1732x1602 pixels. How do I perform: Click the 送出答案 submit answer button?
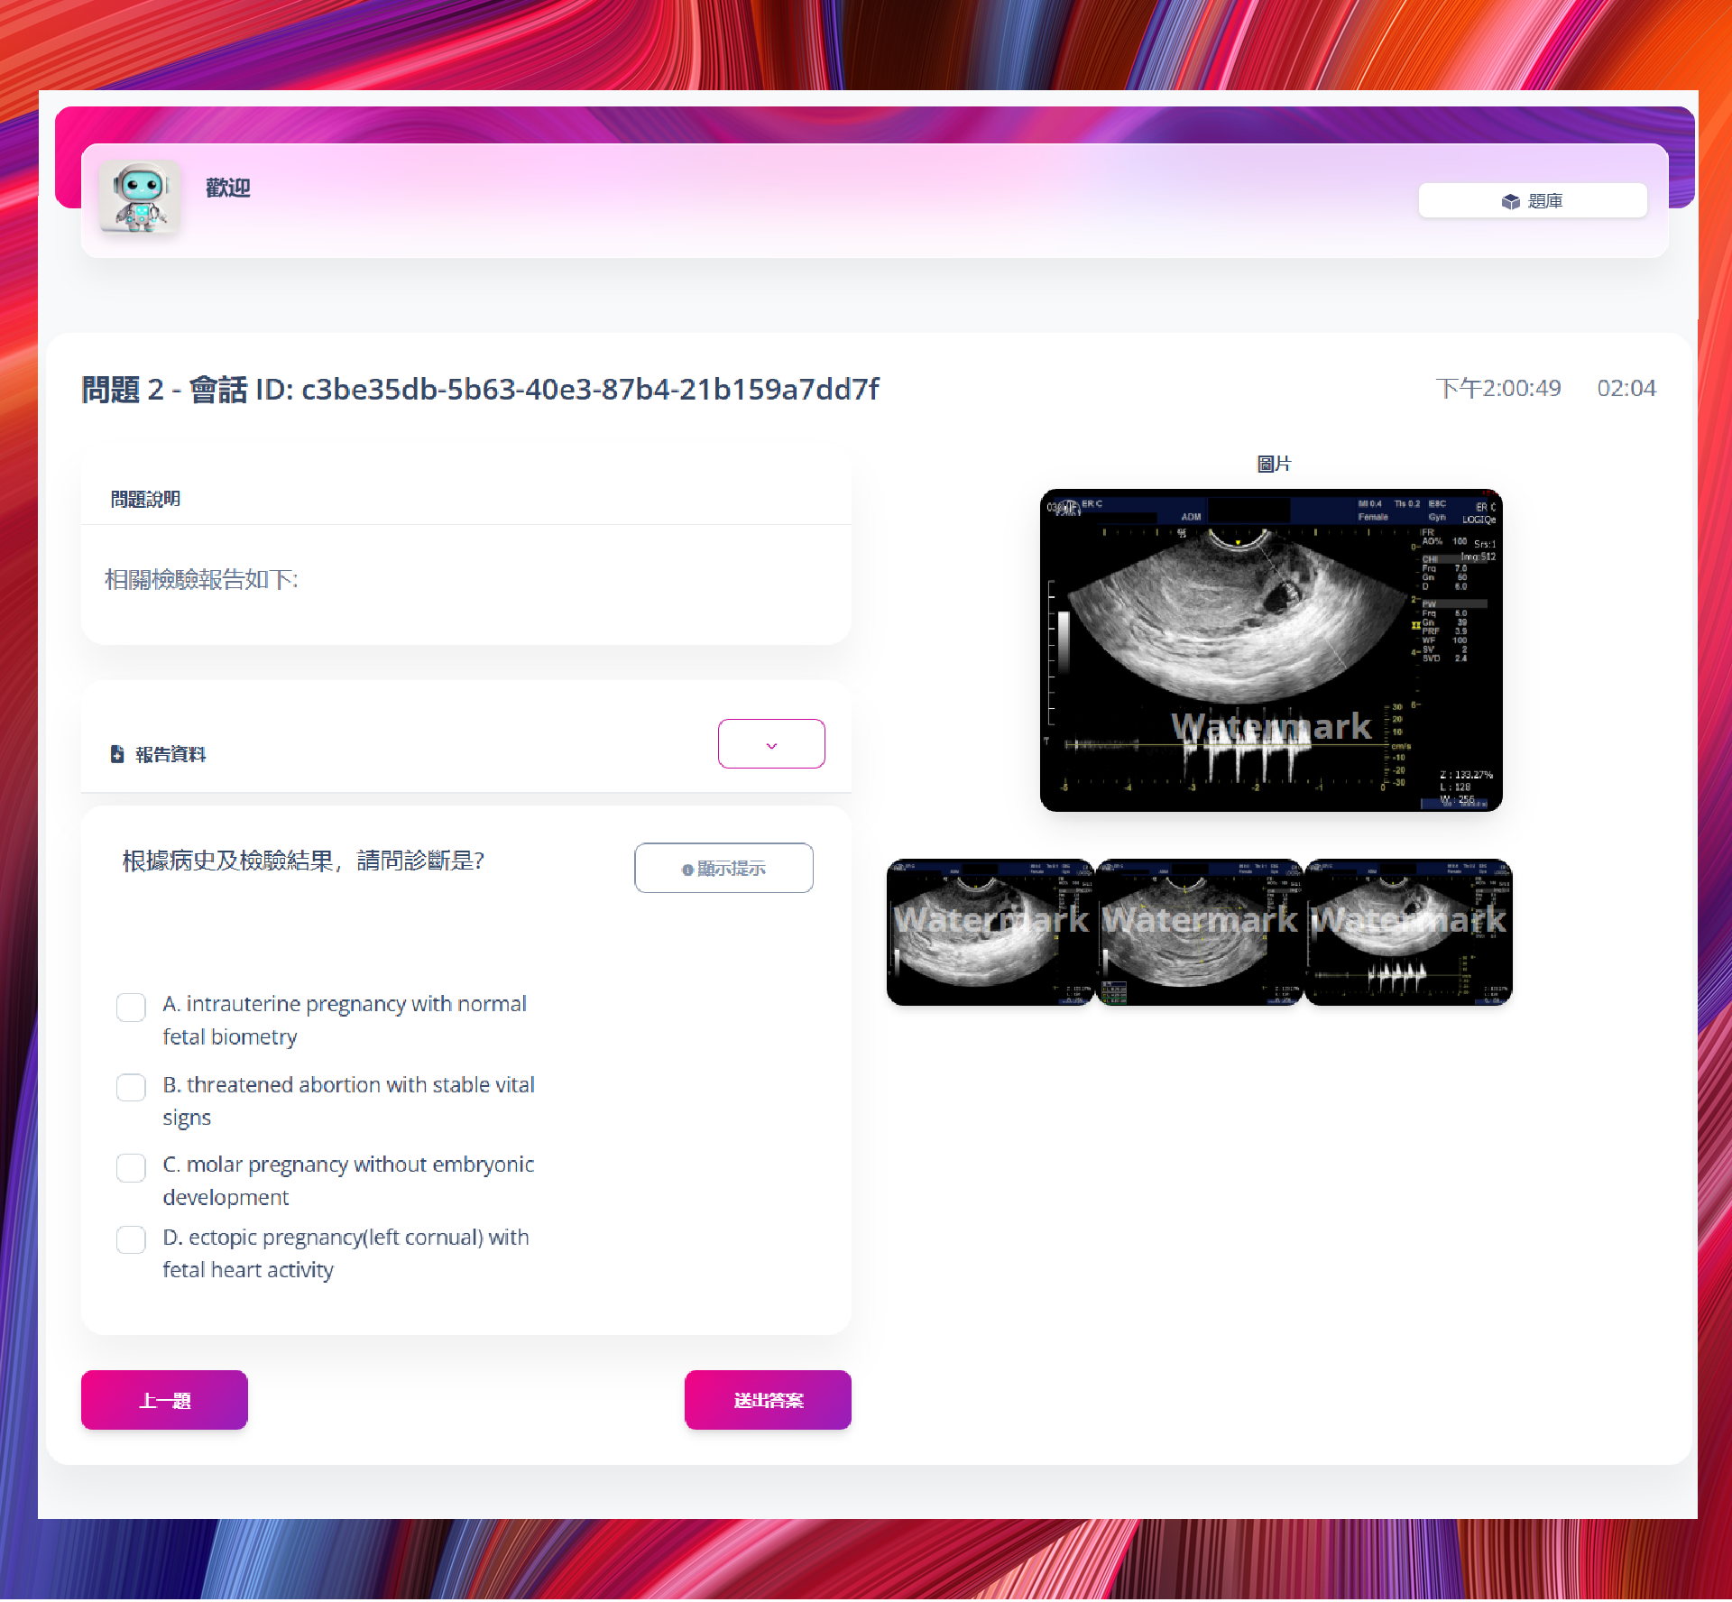click(x=767, y=1399)
